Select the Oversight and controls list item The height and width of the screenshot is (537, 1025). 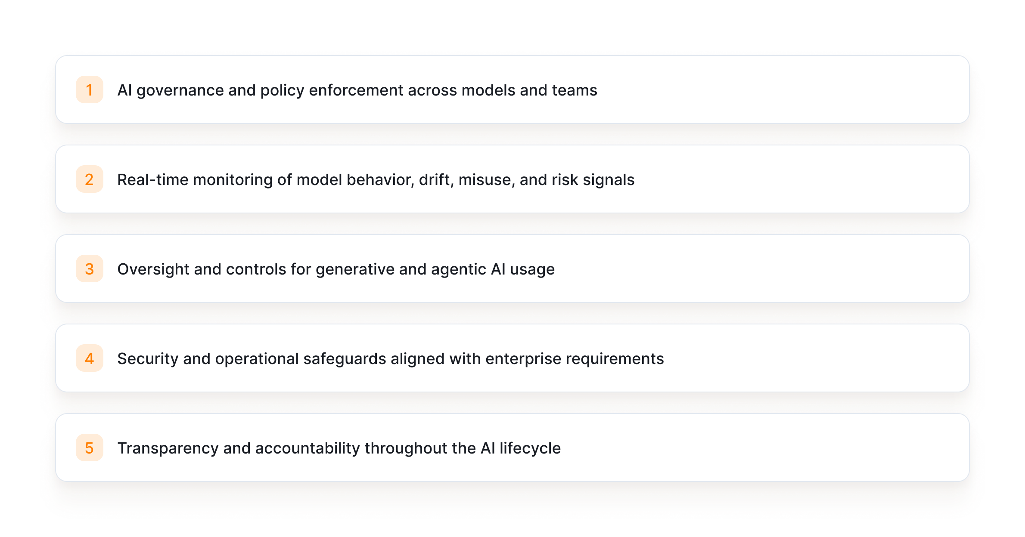[335, 269]
